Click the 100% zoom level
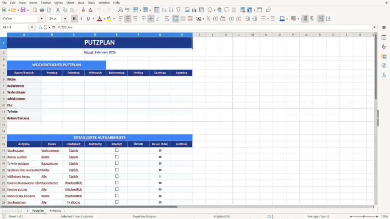The height and width of the screenshot is (219, 390). tap(385, 216)
